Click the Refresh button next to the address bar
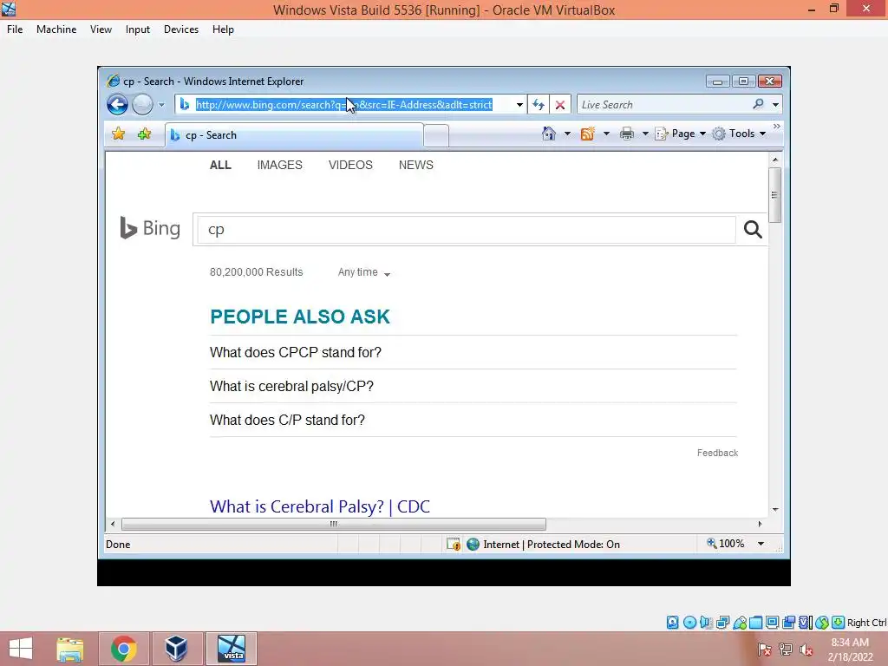 (x=538, y=104)
